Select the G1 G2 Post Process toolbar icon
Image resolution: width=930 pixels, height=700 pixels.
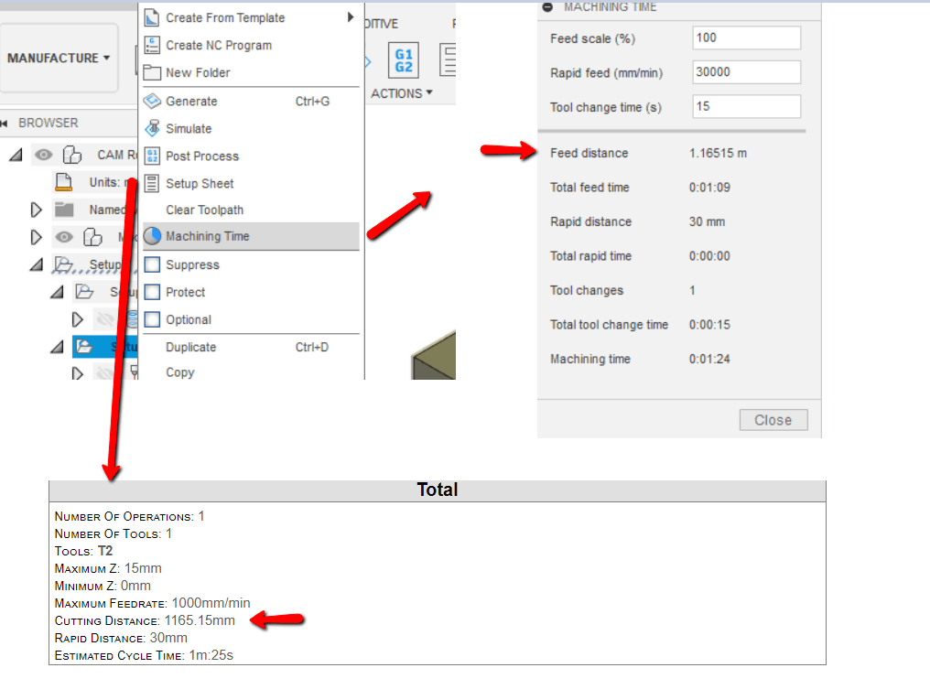click(403, 60)
